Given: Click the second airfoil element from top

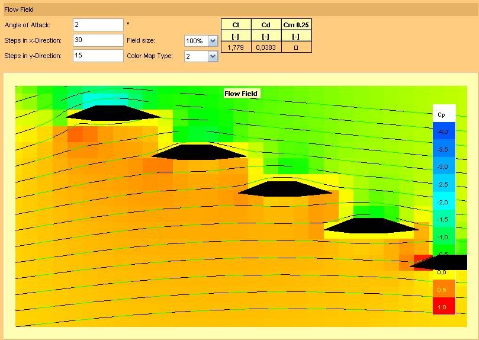Looking at the screenshot, I should click(199, 152).
